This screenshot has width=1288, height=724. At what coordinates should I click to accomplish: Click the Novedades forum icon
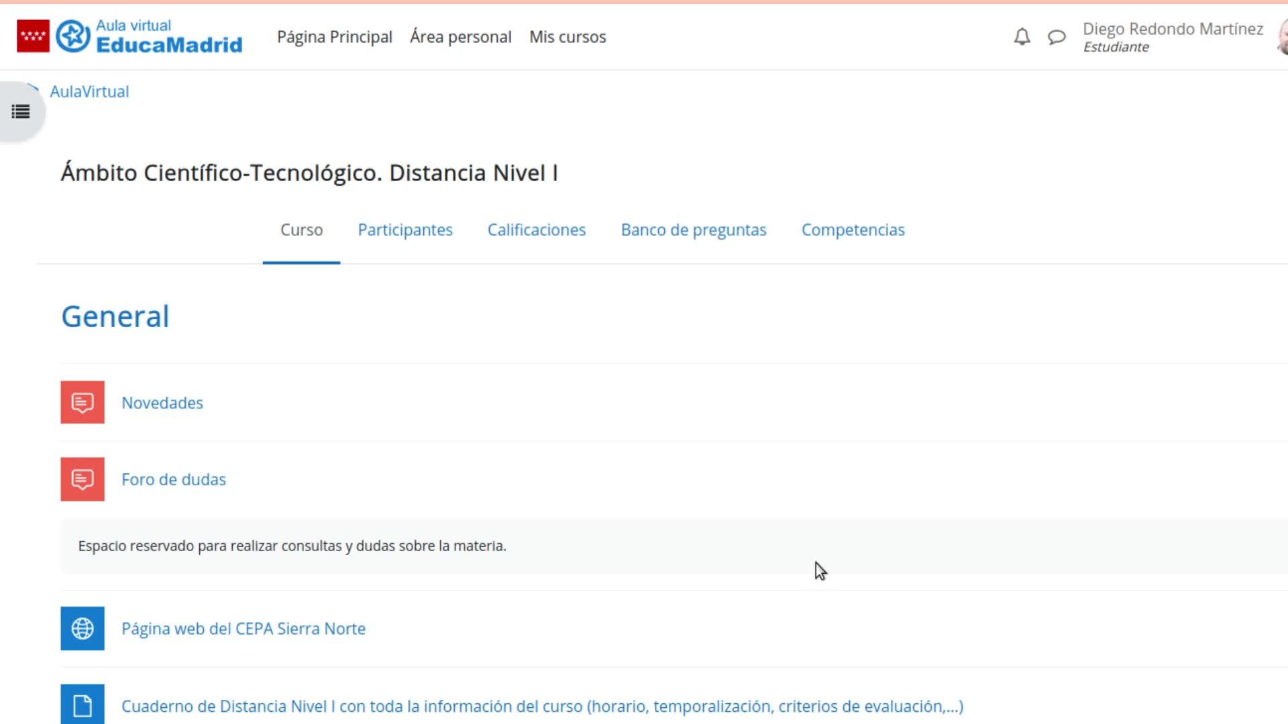click(83, 402)
